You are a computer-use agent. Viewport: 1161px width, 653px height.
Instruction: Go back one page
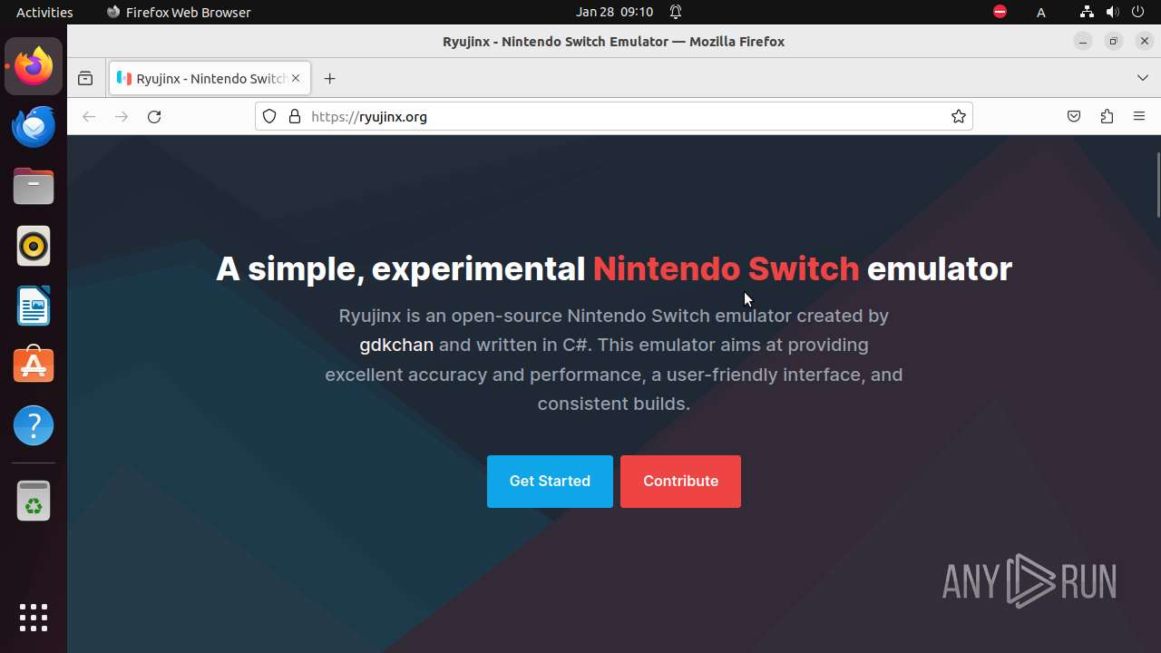coord(89,116)
